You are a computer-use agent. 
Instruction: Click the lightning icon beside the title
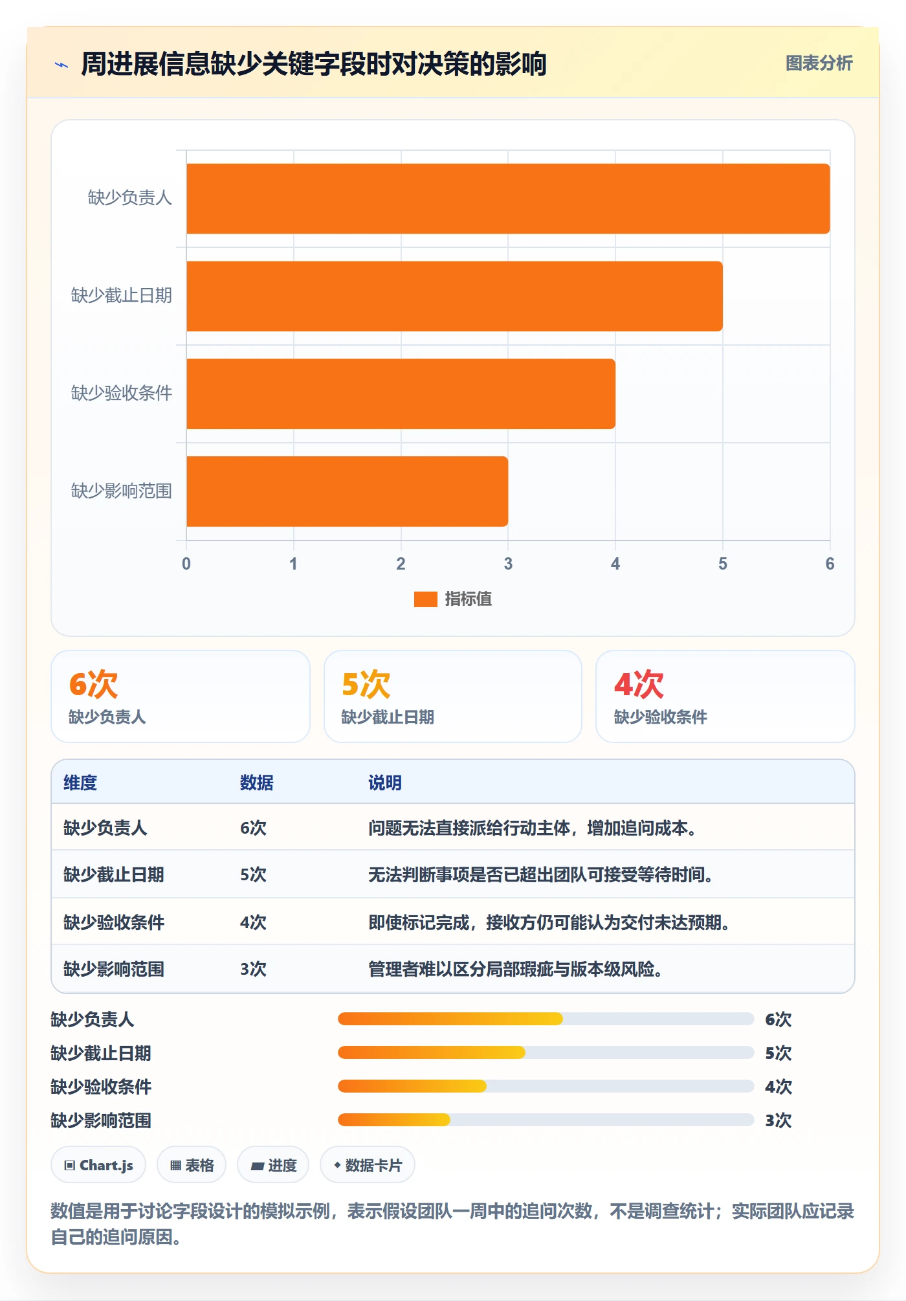coord(62,64)
